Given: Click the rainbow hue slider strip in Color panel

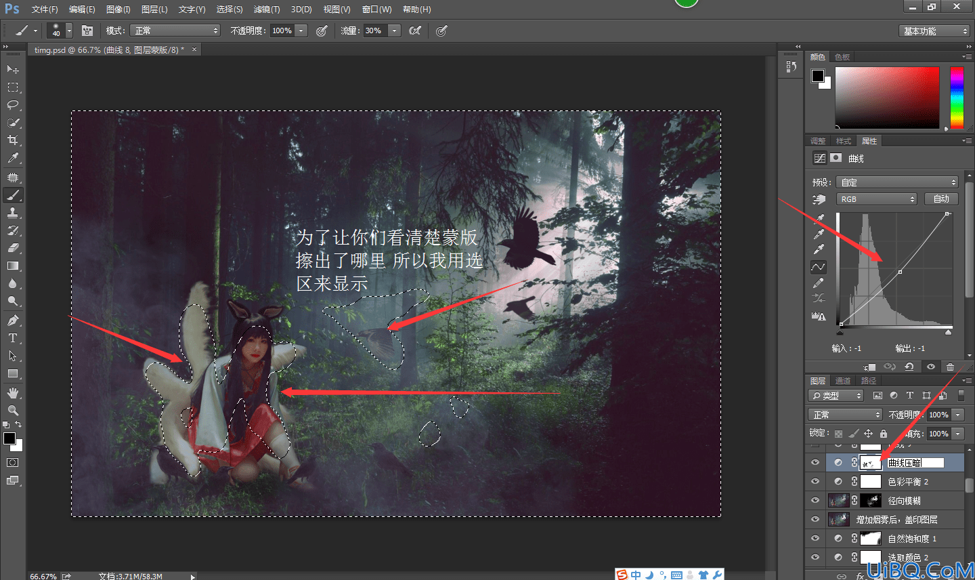Looking at the screenshot, I should [957, 98].
